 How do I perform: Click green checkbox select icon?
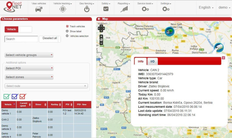(x=7, y=97)
